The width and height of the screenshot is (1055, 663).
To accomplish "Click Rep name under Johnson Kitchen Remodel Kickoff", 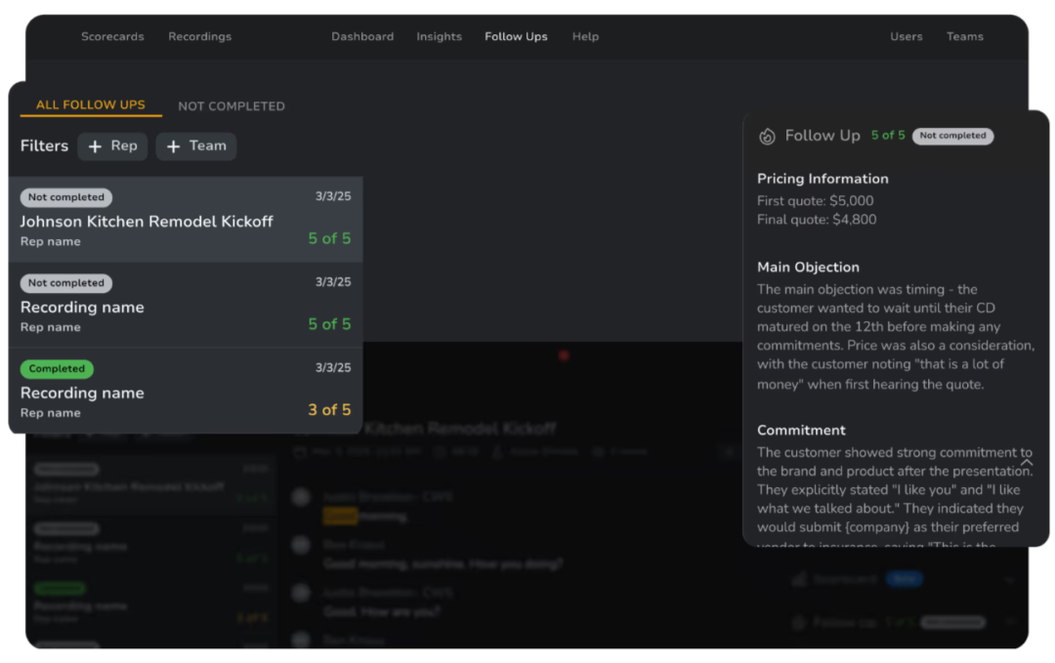I will click(51, 241).
